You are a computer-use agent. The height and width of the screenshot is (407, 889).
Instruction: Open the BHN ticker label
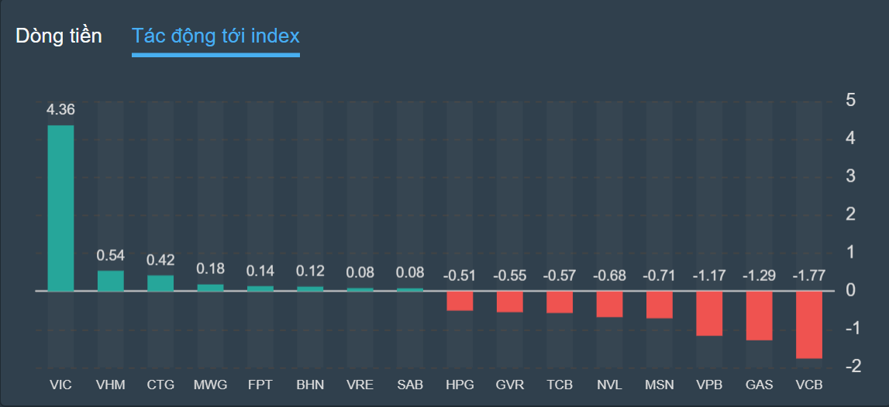coord(310,385)
